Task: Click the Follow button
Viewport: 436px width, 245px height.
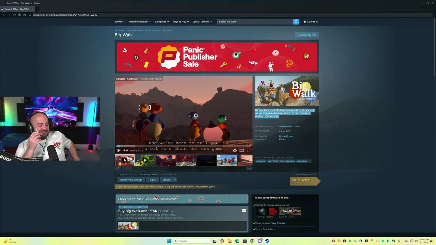Action: [x=152, y=180]
